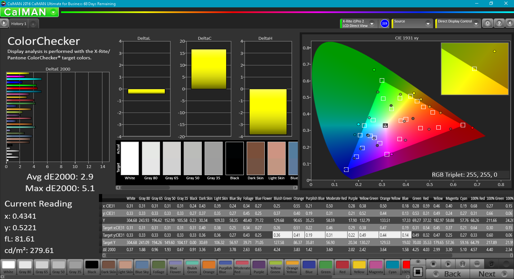Open the CalMAN main menu dropdown
The width and height of the screenshot is (514, 279).
(x=53, y=12)
